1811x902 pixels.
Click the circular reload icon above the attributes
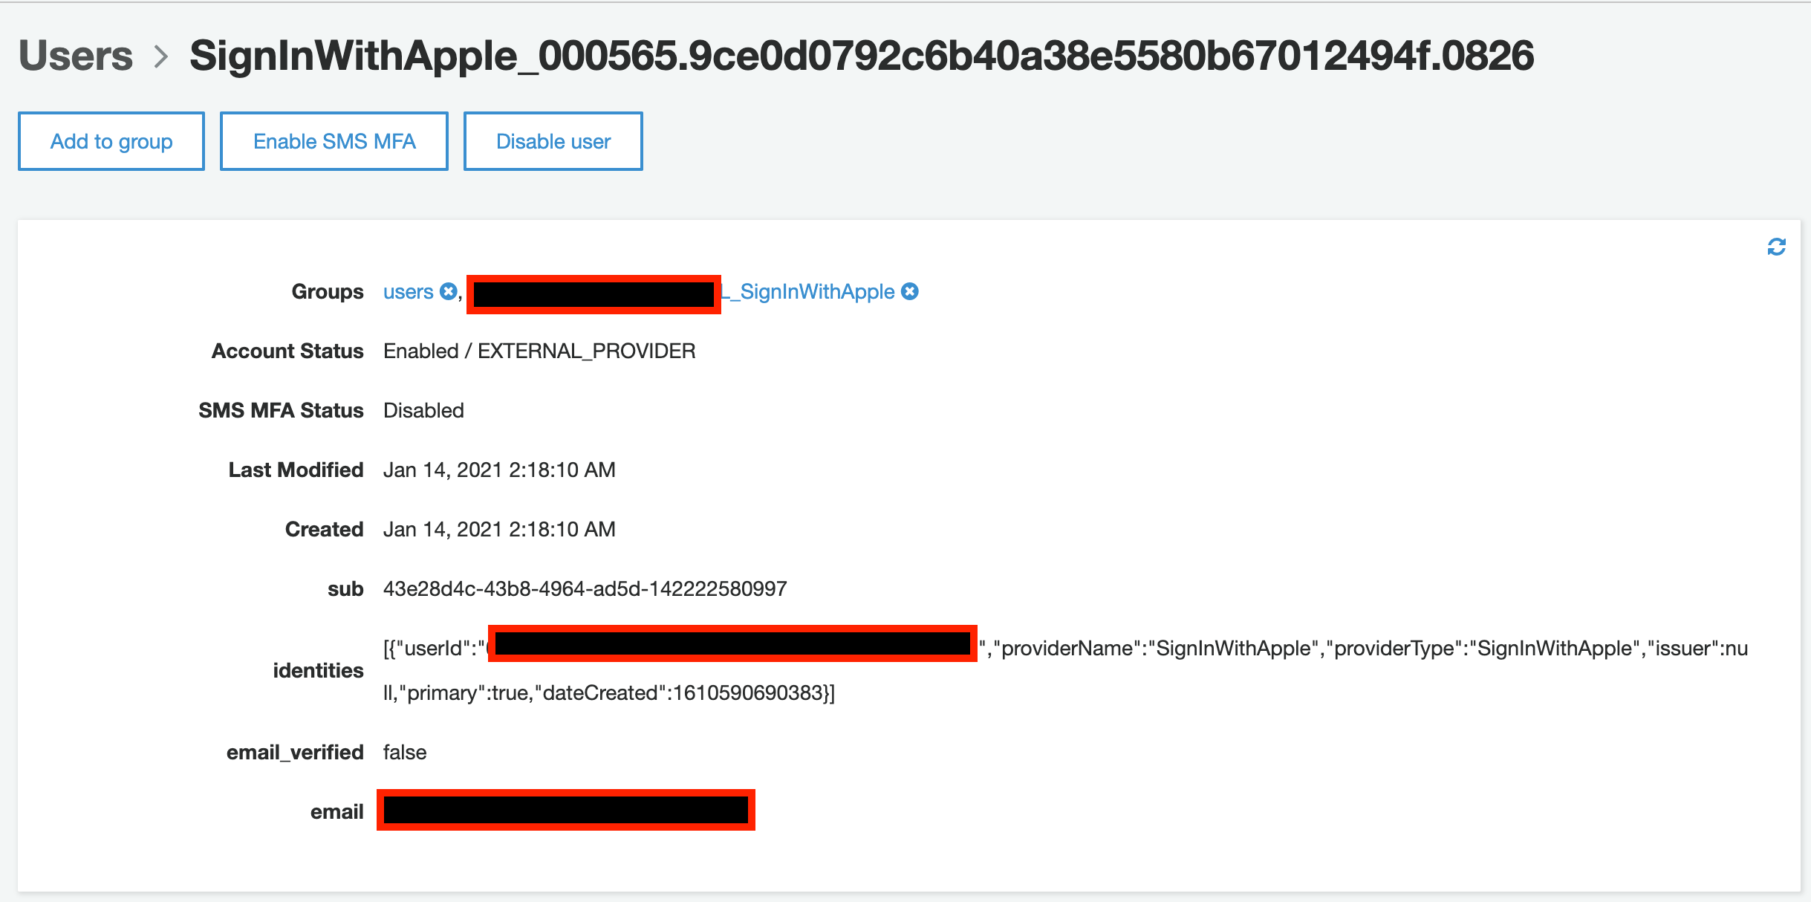(1777, 246)
